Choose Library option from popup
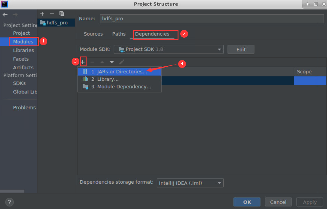Viewport: 327px width, 209px height. pyautogui.click(x=108, y=79)
